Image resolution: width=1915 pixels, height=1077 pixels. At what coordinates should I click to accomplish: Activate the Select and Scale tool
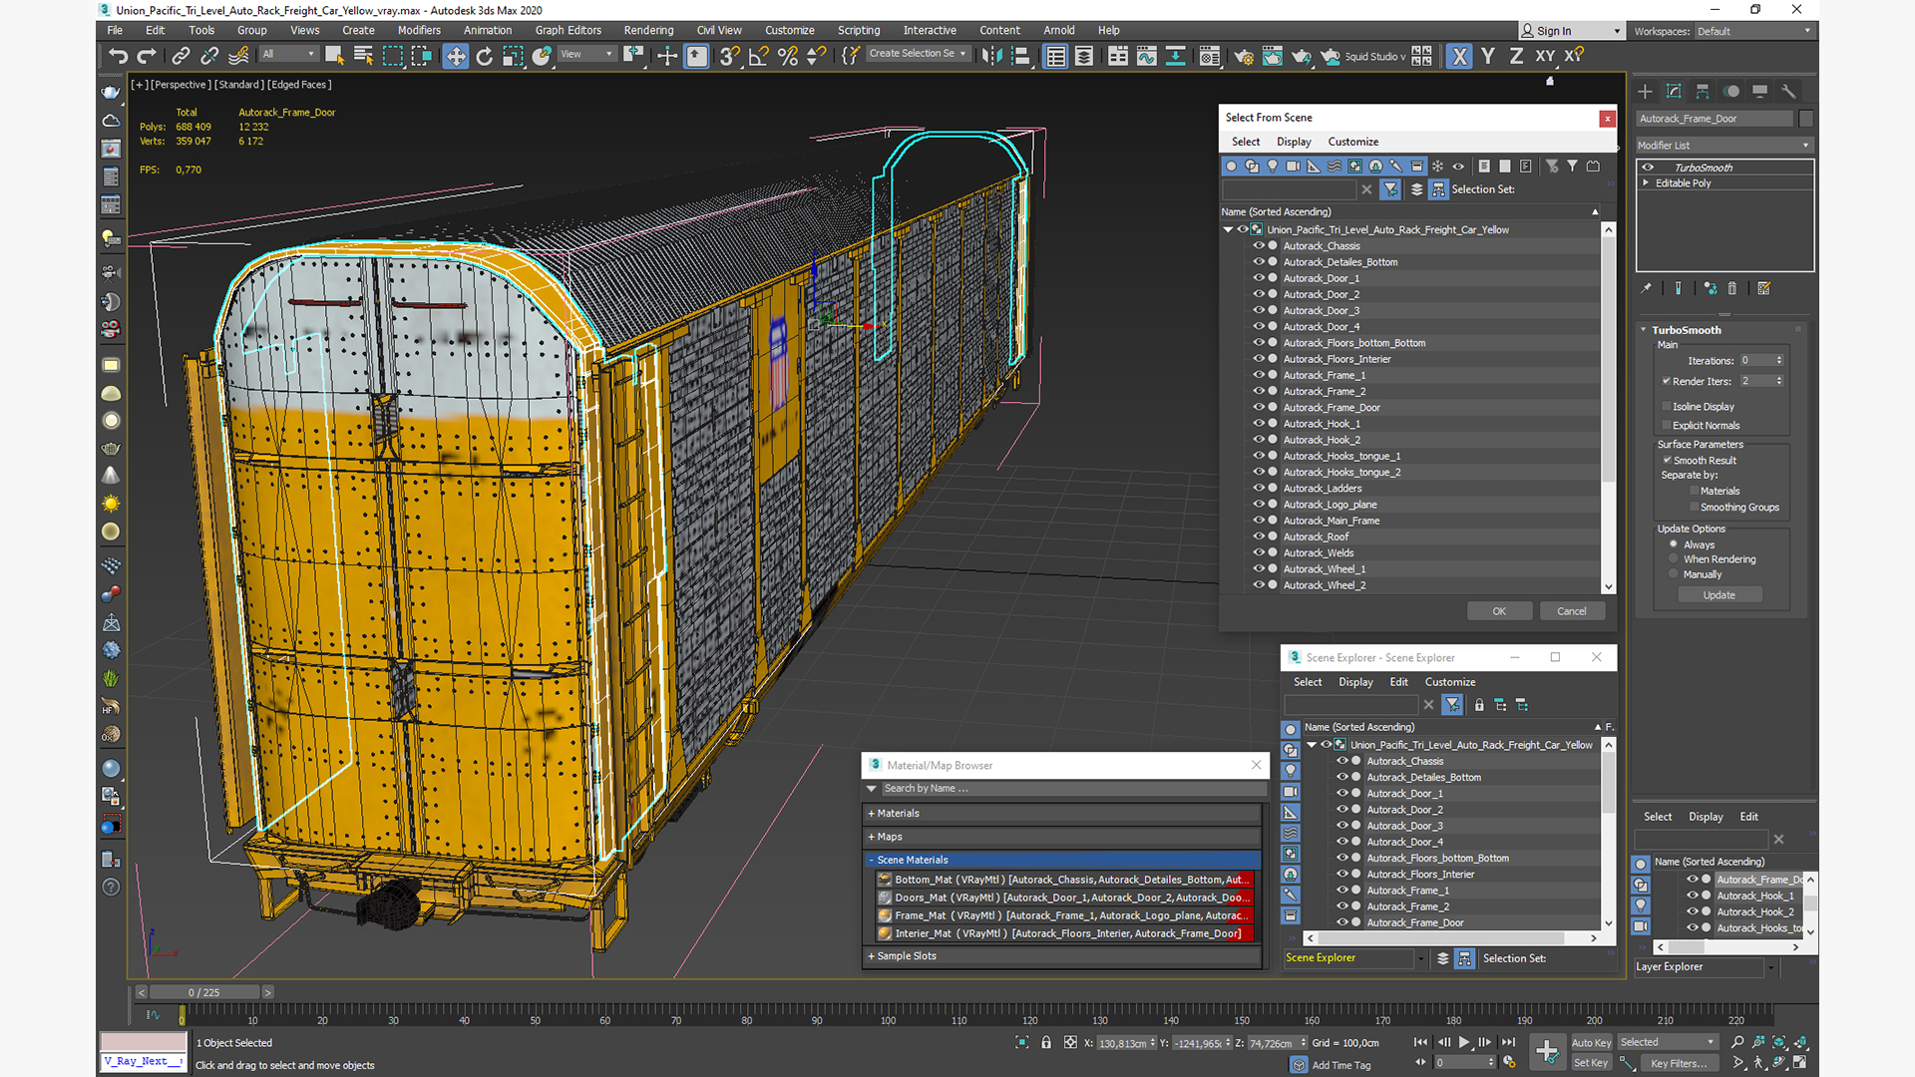(513, 57)
